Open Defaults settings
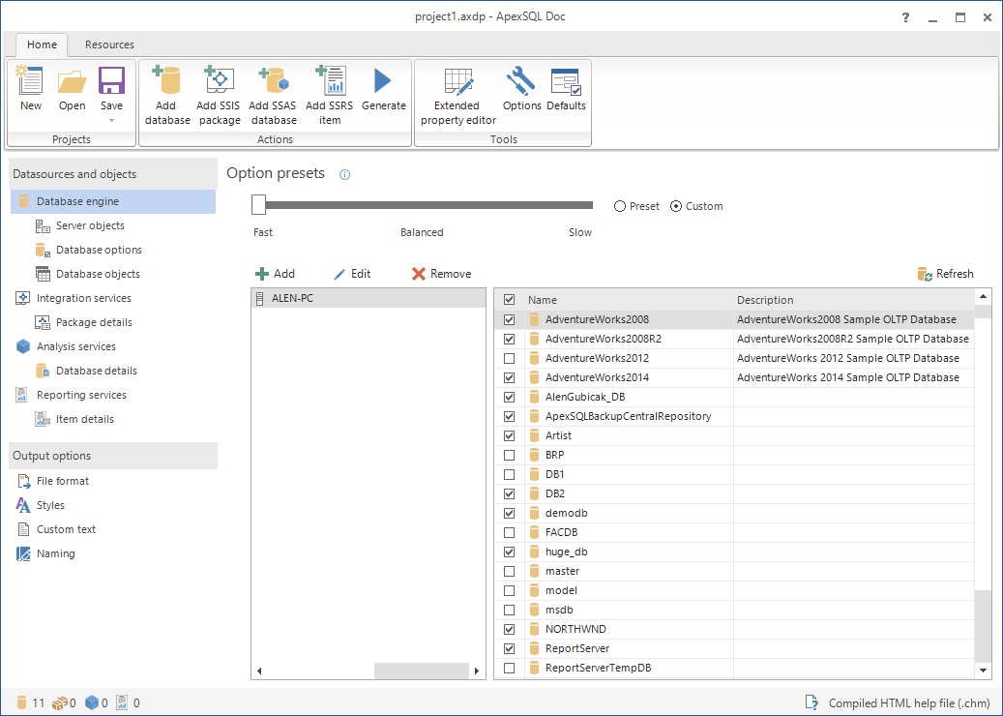 click(566, 89)
